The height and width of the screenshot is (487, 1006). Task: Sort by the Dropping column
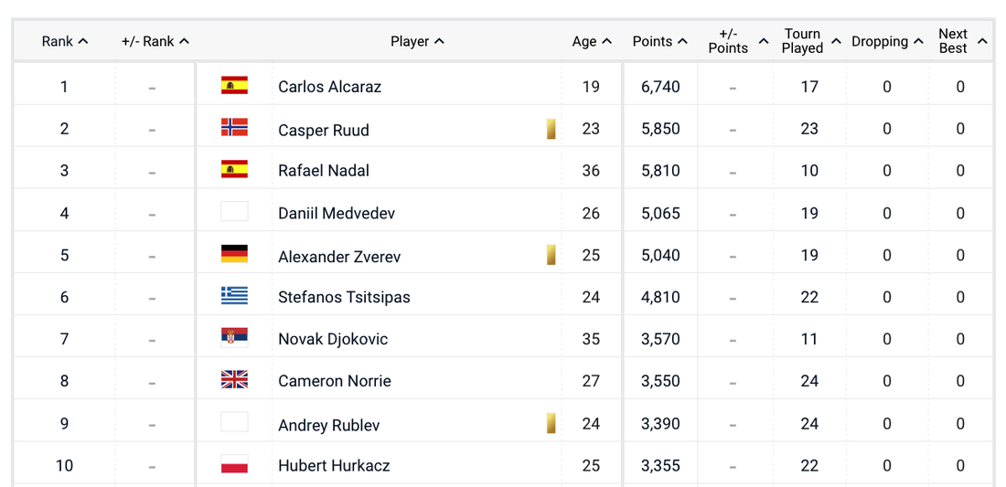coord(886,41)
